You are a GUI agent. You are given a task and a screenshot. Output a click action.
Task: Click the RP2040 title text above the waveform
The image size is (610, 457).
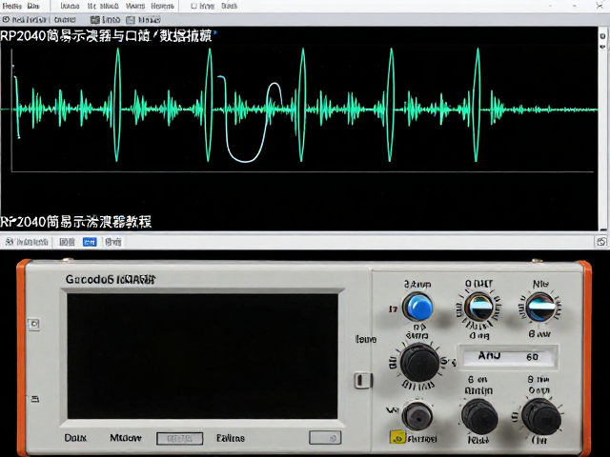(106, 36)
